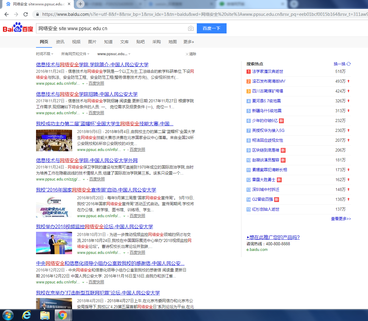Click thumbnail of 宣传周 result
Image resolution: width=368 pixels, height=321 pixels.
tap(54, 207)
